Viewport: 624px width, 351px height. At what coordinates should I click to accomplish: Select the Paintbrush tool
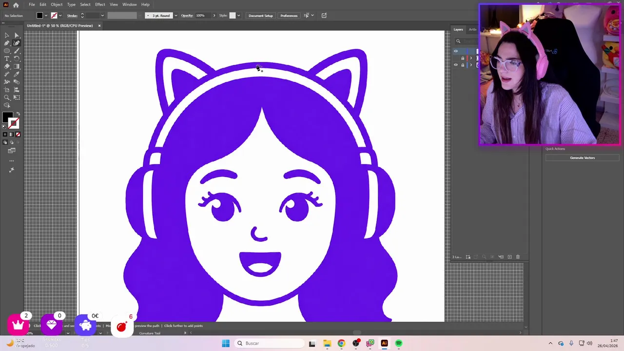coord(17,51)
